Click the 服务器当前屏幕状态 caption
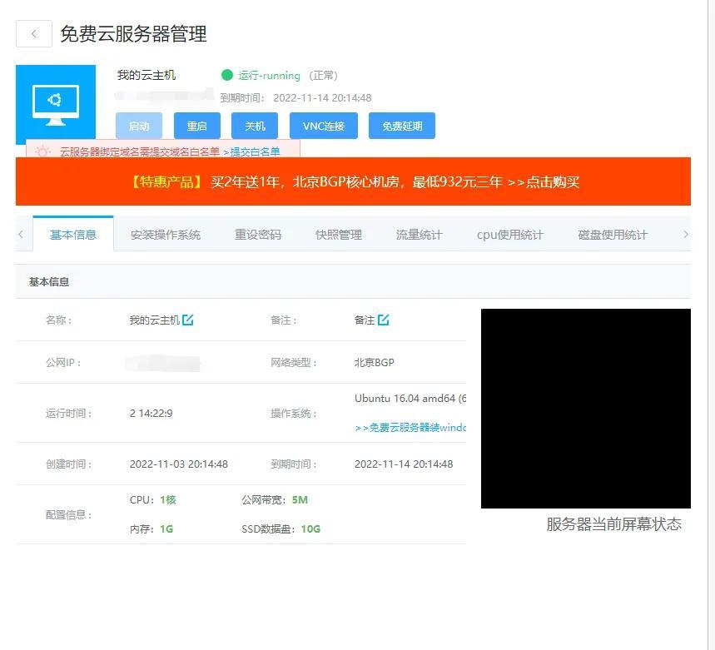715x650 pixels. tap(613, 524)
